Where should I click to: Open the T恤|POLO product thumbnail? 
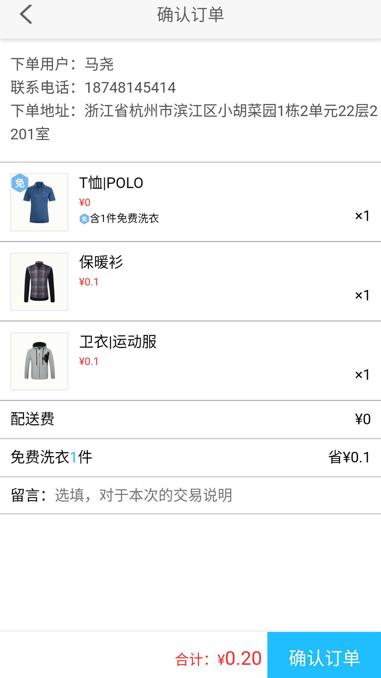39,203
